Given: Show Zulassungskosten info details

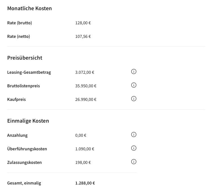Looking at the screenshot, I should pos(134,162).
